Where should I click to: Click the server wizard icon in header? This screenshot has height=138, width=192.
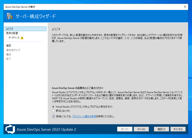click(10, 16)
